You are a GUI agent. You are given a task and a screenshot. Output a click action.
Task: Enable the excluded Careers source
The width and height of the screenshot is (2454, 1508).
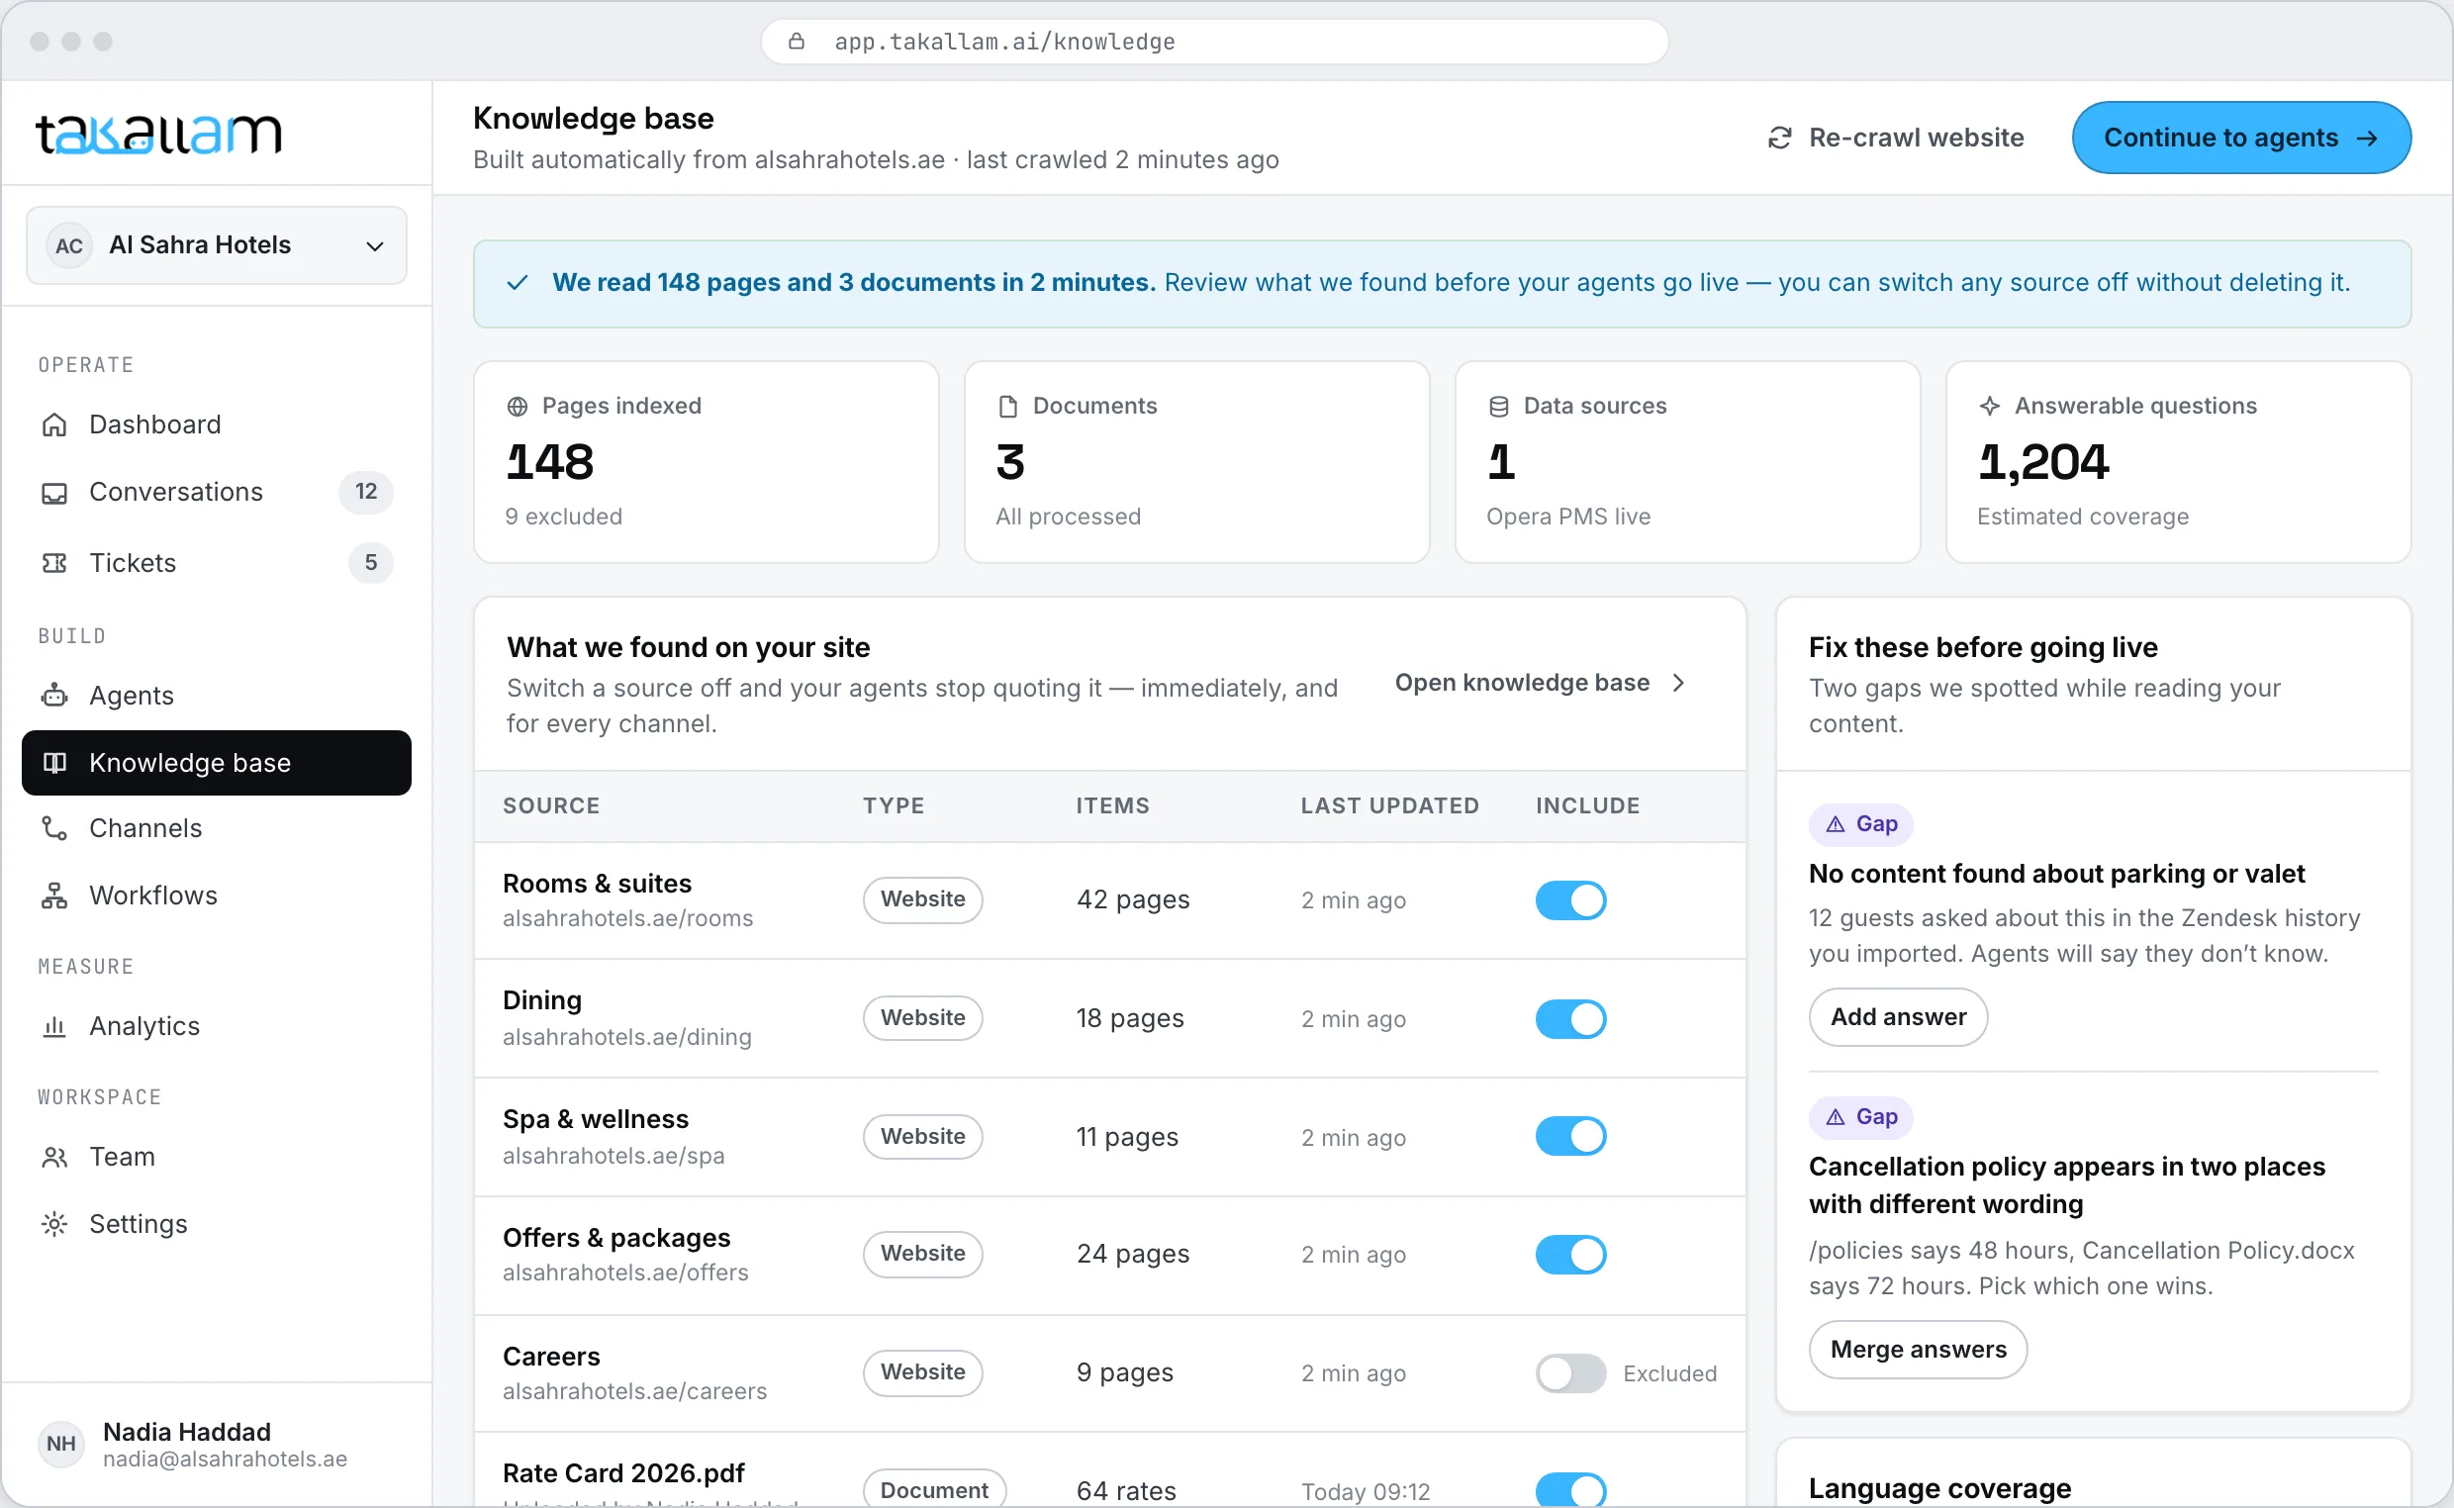click(1570, 1373)
